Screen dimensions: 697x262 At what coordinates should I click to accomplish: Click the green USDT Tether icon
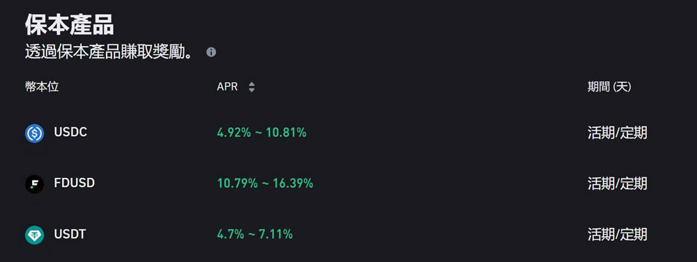point(34,235)
